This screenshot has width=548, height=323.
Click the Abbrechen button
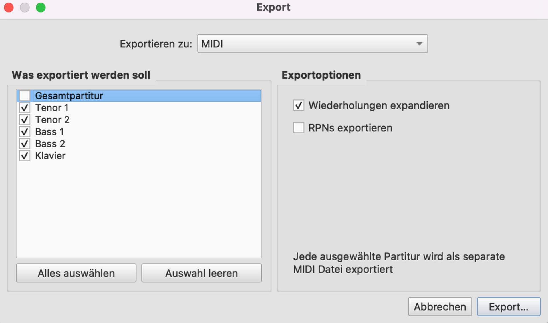[440, 307]
